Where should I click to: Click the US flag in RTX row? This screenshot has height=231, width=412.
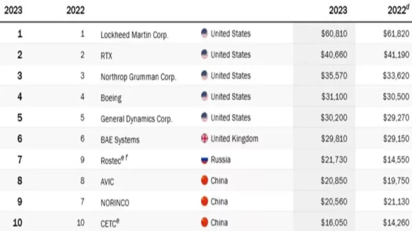204,54
